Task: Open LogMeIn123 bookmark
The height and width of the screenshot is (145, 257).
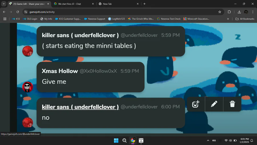Action: pyautogui.click(x=117, y=19)
